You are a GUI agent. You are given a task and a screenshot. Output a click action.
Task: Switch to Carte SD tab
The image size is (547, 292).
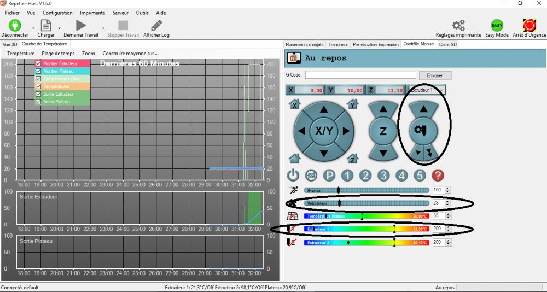point(447,45)
